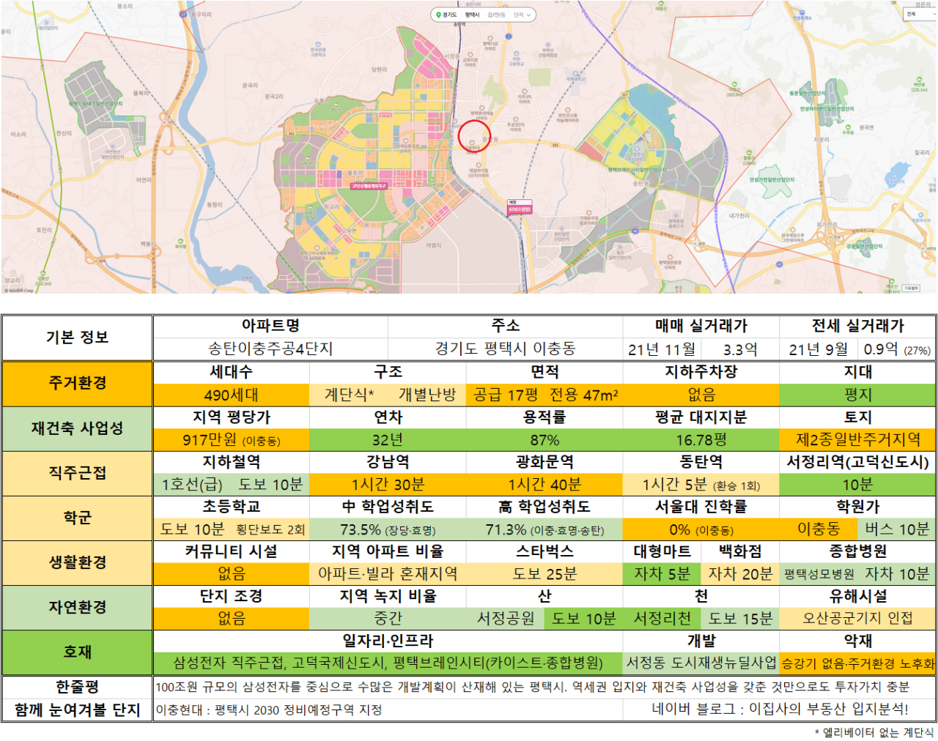Click the 송탄이충주공4단지 apartment name cell
This screenshot has height=741, width=938.
point(270,349)
